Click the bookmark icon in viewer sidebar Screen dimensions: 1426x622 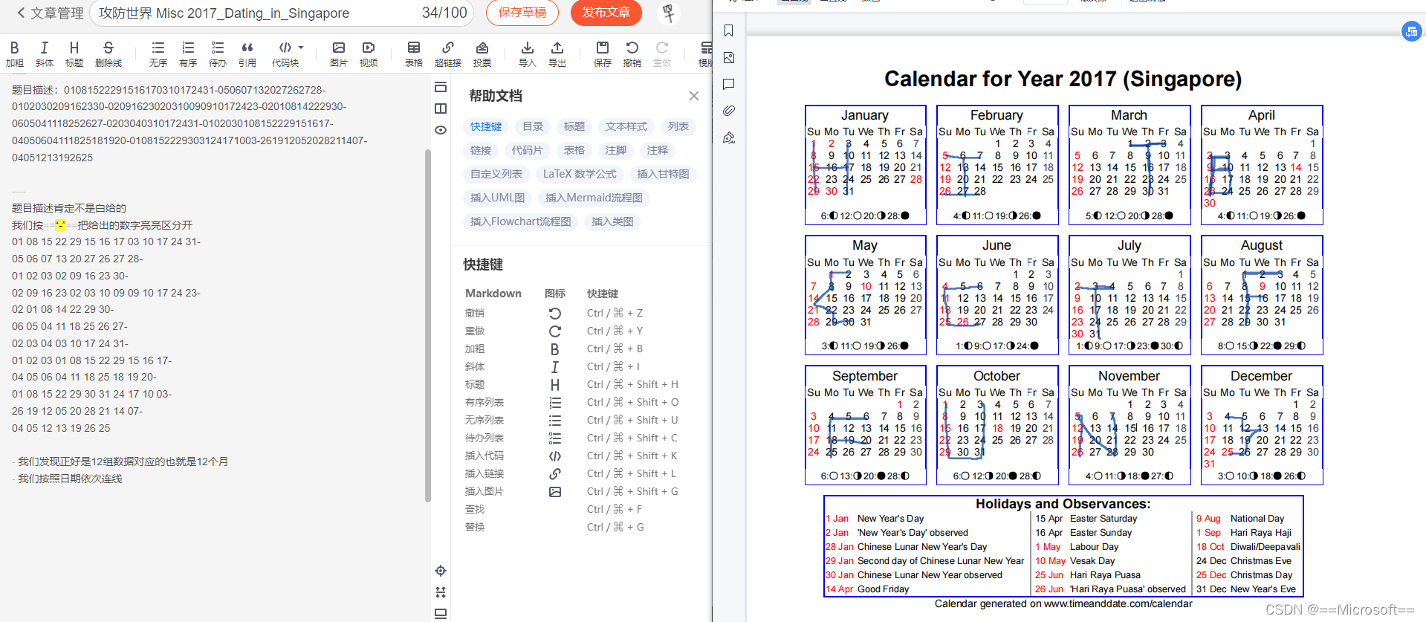coord(729,30)
